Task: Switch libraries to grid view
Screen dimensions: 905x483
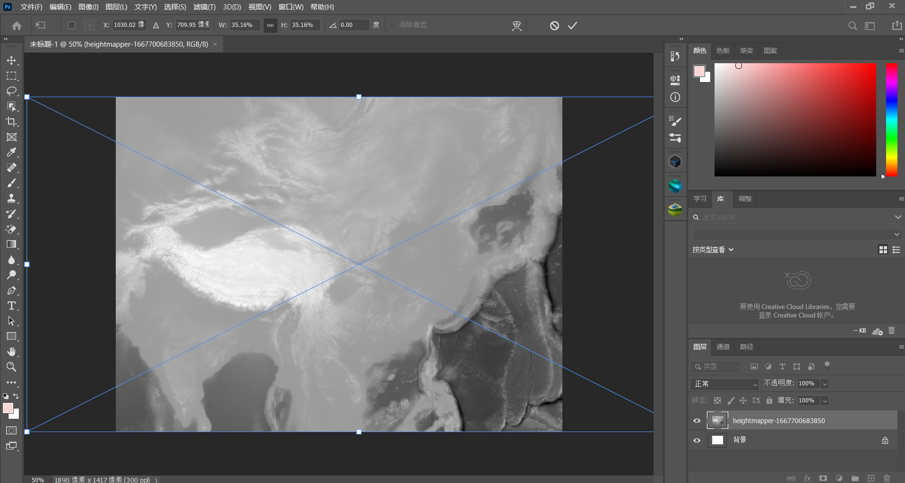Action: [x=883, y=250]
